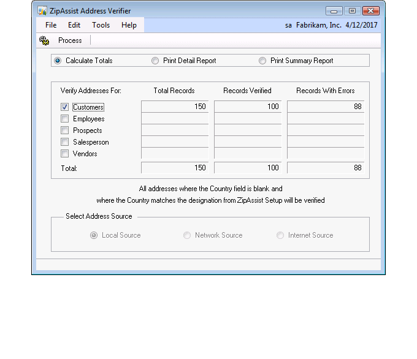Viewport: 417px width, 359px height.
Task: Check the Prospects checkbox
Action: 64,130
